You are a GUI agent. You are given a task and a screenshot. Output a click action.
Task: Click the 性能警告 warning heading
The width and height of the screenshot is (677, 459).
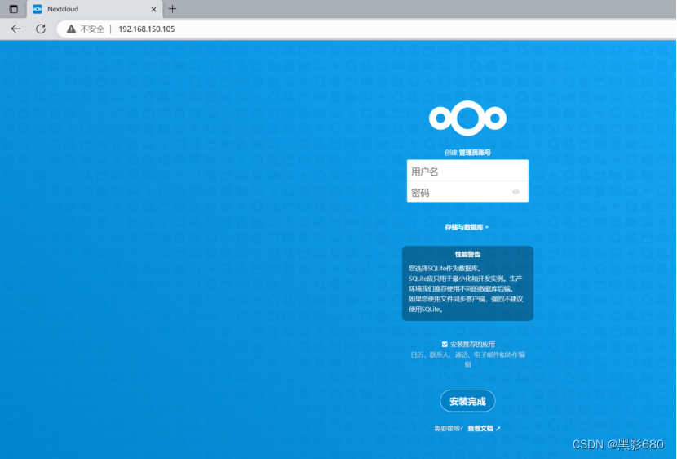point(467,254)
